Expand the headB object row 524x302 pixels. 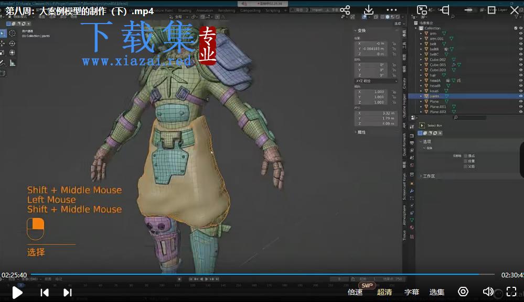(x=421, y=86)
